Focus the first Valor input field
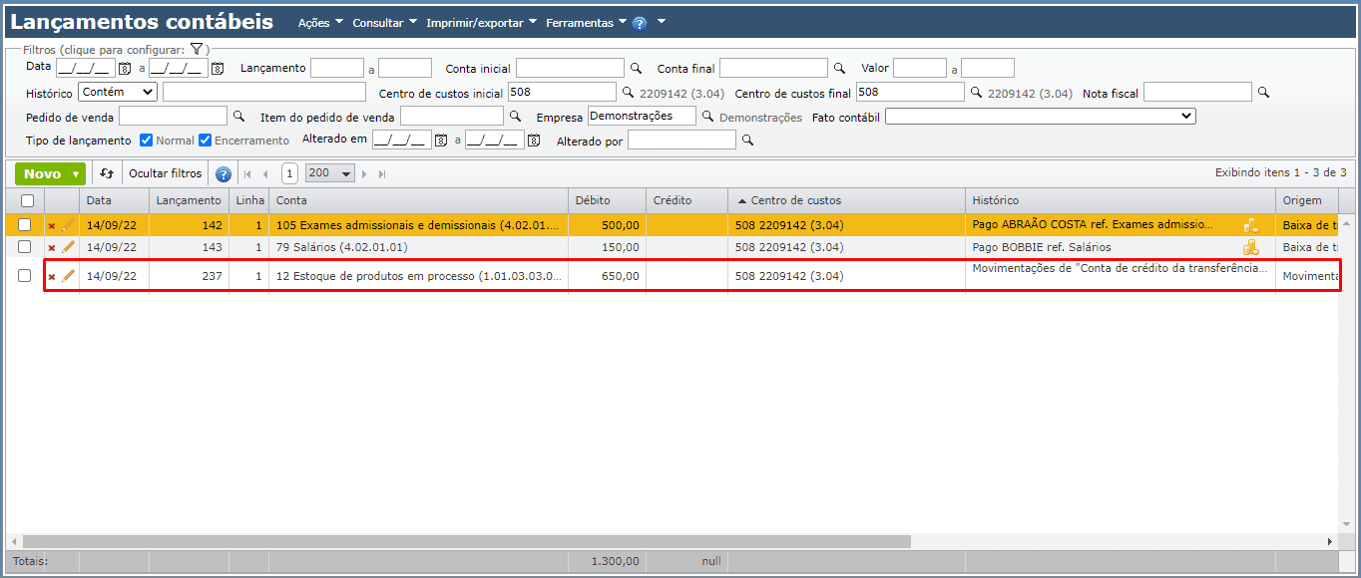The width and height of the screenshot is (1361, 578). point(920,68)
